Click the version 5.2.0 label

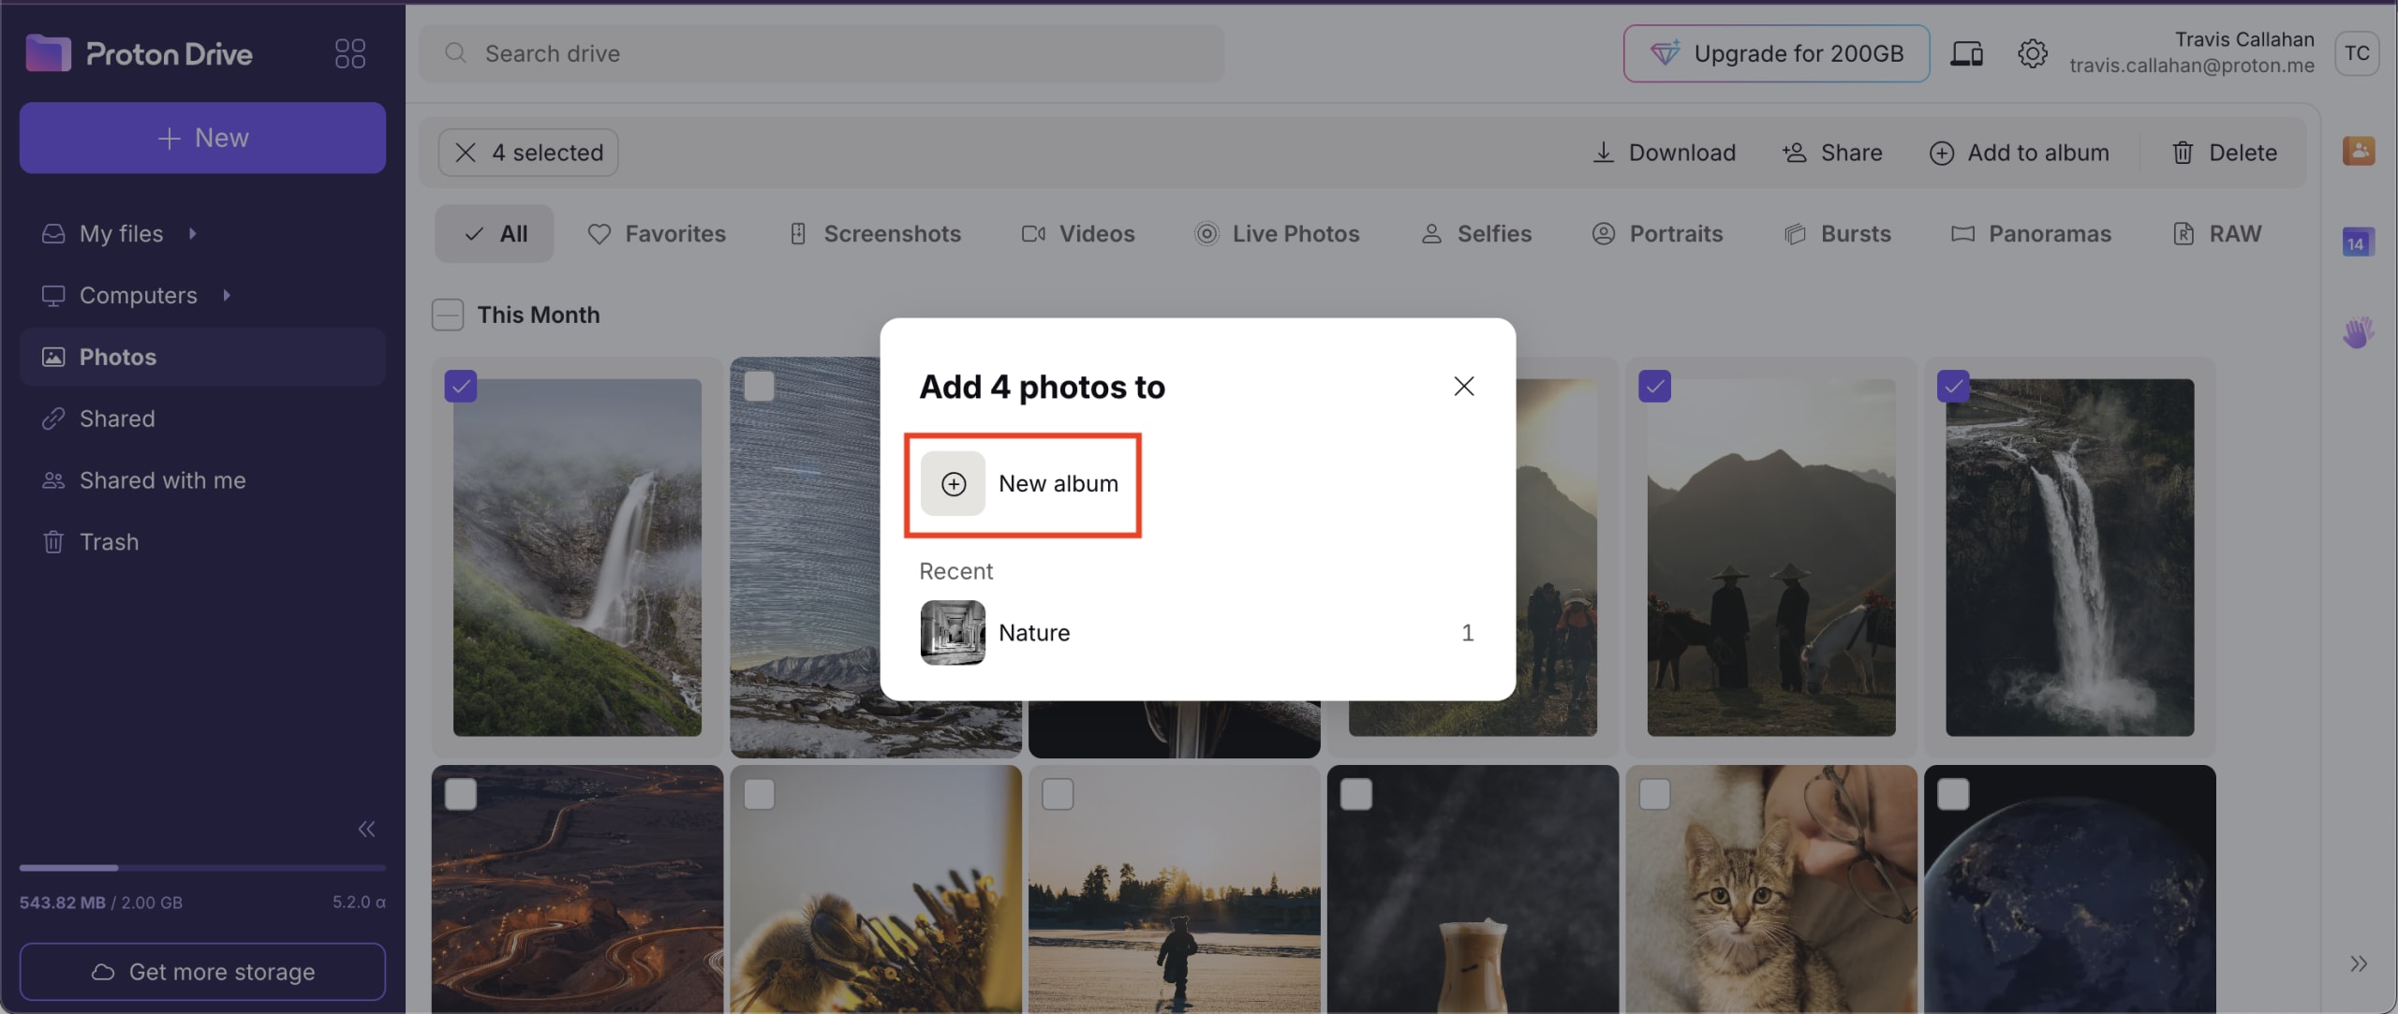(359, 903)
